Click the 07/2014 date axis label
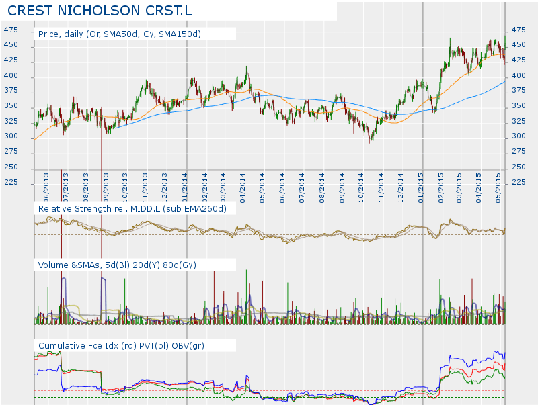Image resolution: width=538 pixels, height=405 pixels. 301,188
